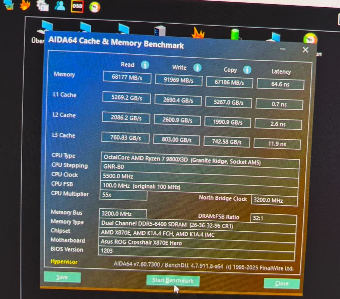Open the Copy benchmark info icon
340x299 pixels.
(x=247, y=70)
